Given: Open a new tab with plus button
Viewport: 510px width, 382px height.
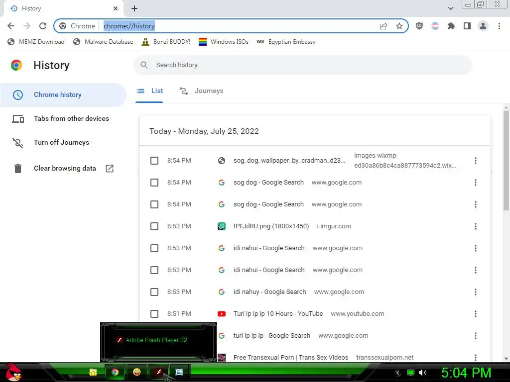Looking at the screenshot, I should [x=134, y=8].
